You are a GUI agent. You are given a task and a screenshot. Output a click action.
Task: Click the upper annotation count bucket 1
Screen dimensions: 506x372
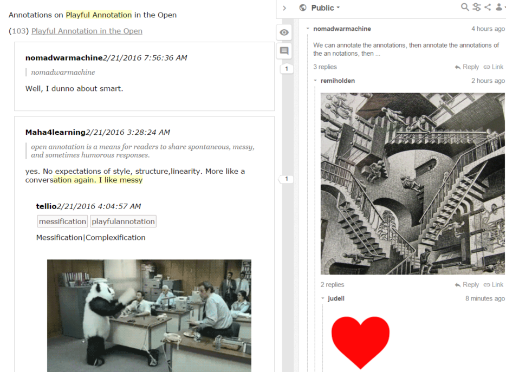286,69
